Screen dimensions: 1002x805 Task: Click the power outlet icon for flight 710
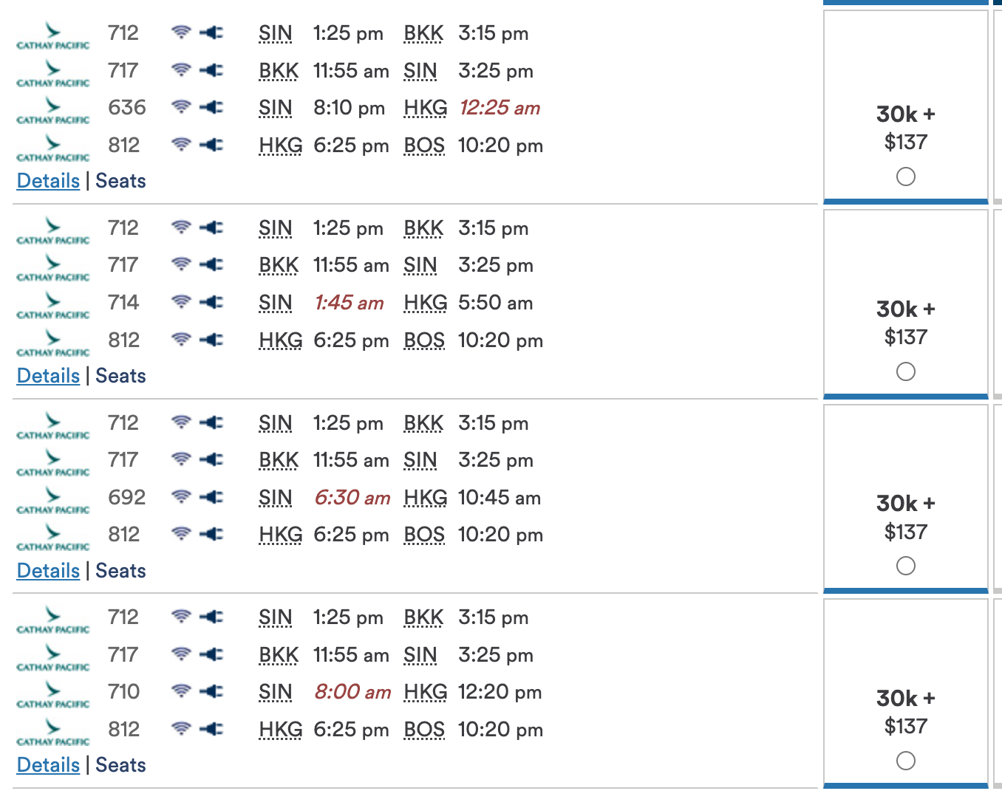click(211, 691)
